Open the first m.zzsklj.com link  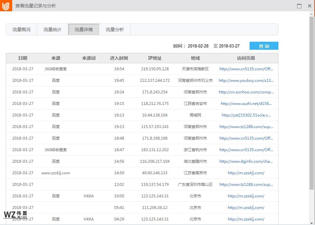click(x=246, y=173)
